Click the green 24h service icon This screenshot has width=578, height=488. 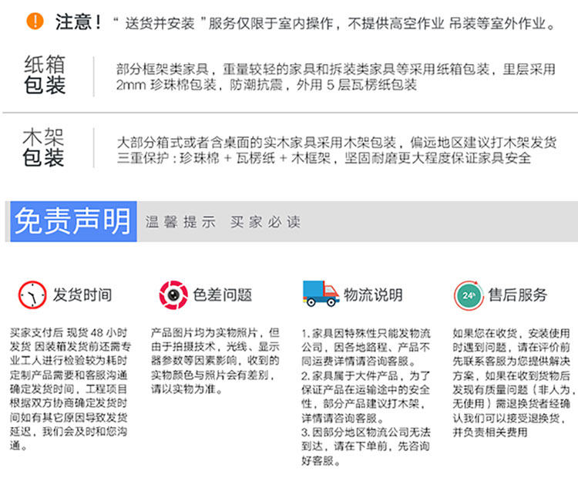(468, 294)
